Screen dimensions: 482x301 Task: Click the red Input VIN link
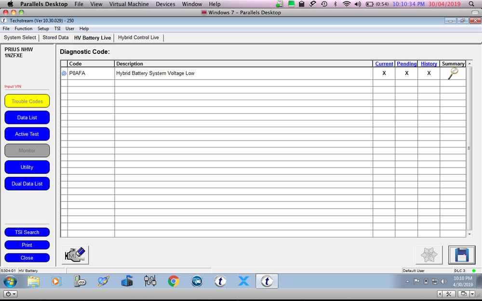coord(13,86)
